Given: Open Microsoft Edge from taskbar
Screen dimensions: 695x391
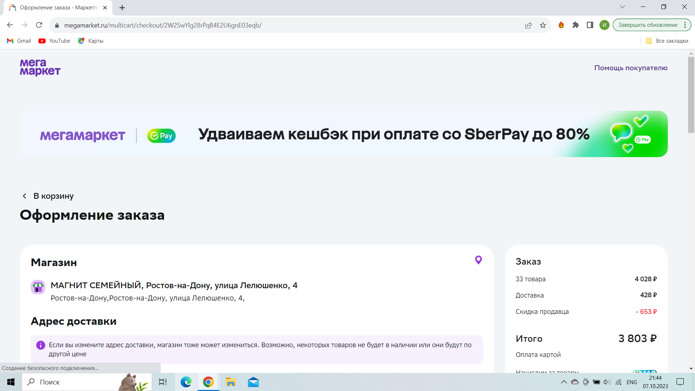Looking at the screenshot, I should point(186,382).
